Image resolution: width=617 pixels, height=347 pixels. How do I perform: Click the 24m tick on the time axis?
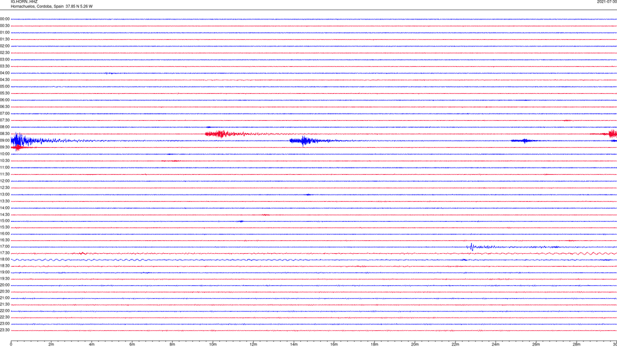click(496, 344)
